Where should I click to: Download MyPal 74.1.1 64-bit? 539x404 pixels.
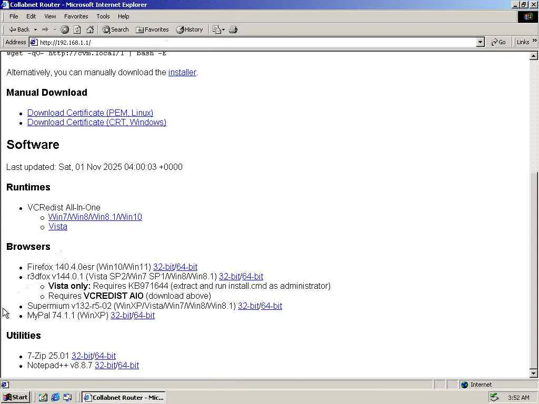pos(144,316)
